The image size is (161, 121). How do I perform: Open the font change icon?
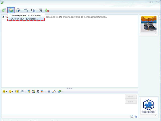49,92
